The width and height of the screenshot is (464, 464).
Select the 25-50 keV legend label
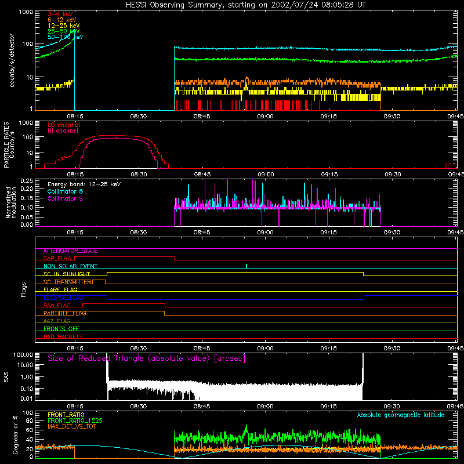(x=64, y=31)
